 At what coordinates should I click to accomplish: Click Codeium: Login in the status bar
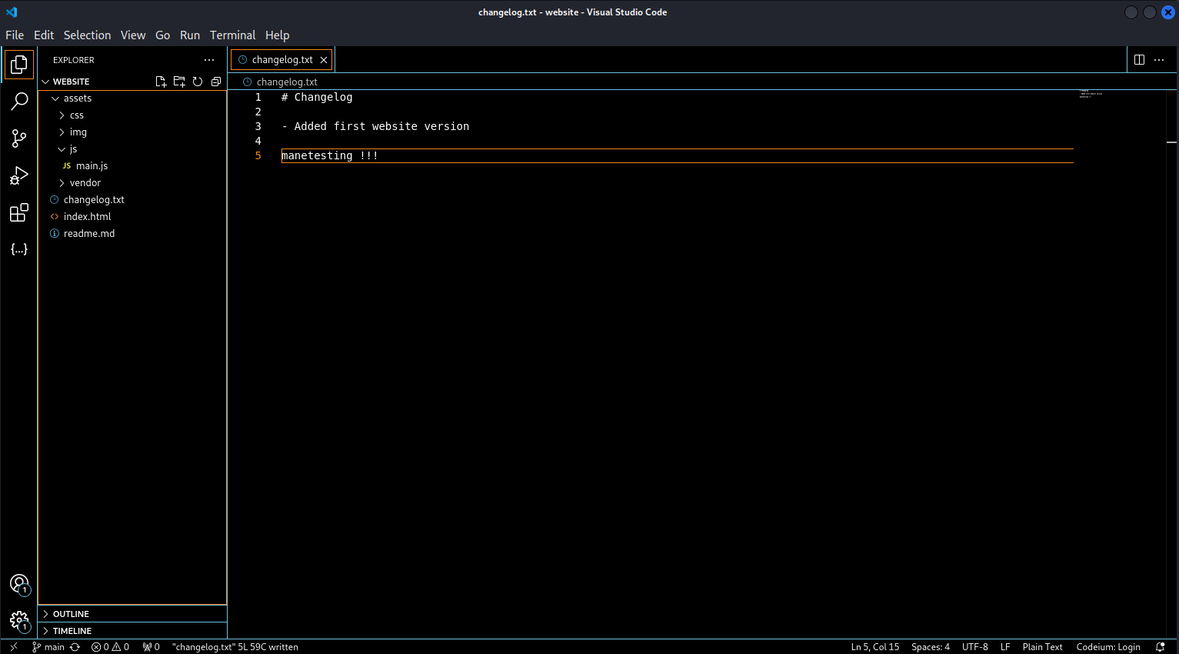[x=1108, y=646]
